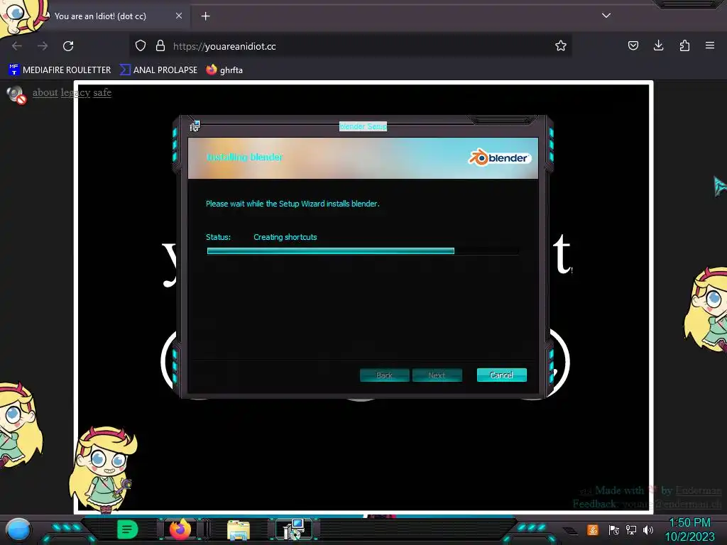This screenshot has height=545, width=727.
Task: Reload the youareanidiot.cc page
Action: coord(68,46)
